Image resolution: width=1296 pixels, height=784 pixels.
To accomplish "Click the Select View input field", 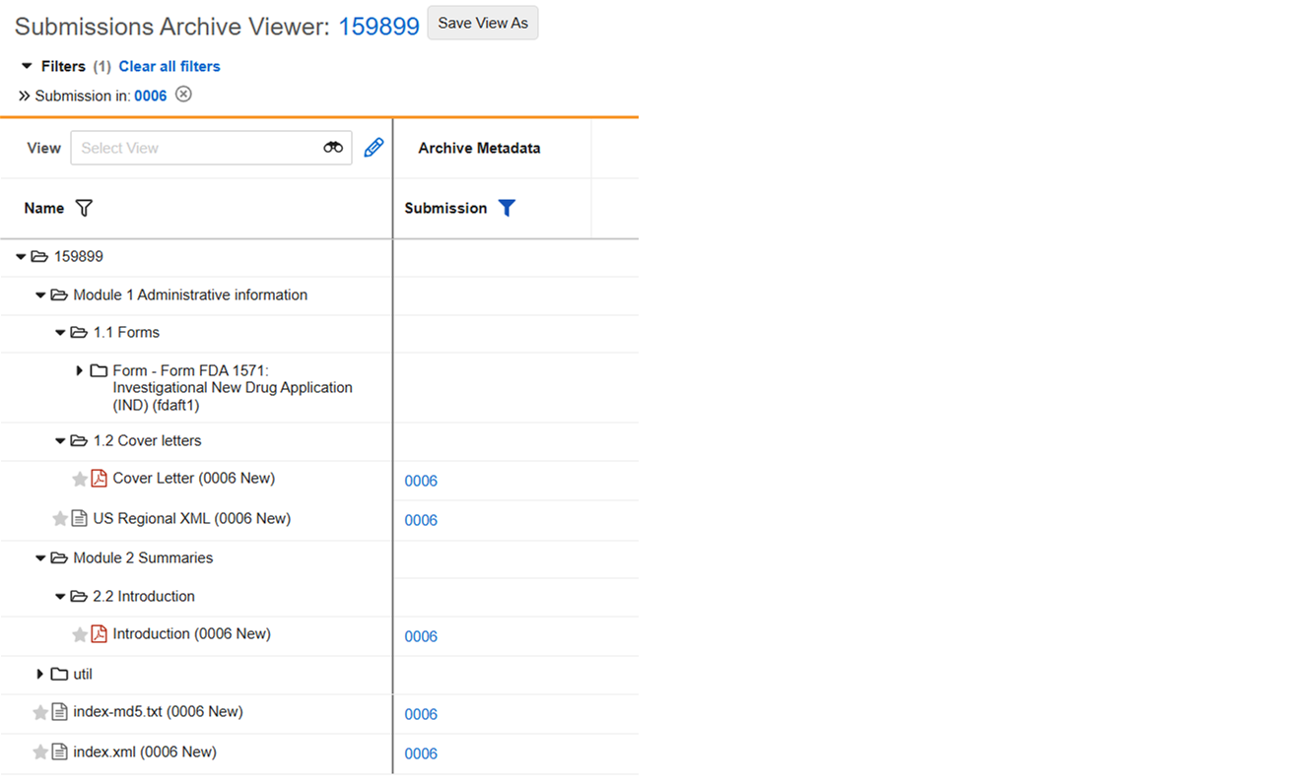I will [211, 148].
